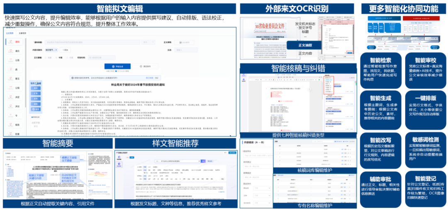The width and height of the screenshot is (448, 210).
Task: Click the 清空条件 button
Action: pos(145,66)
